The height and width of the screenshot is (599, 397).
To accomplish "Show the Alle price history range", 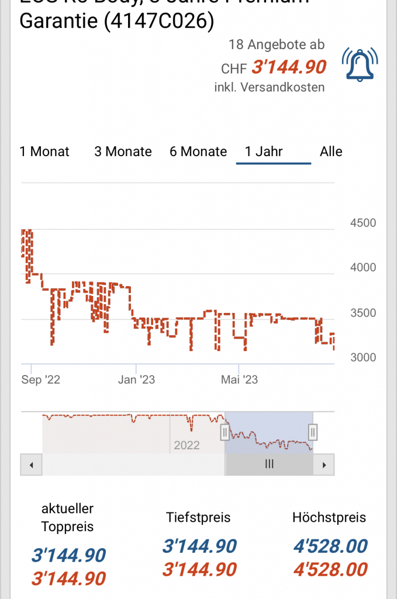I will pos(331,152).
